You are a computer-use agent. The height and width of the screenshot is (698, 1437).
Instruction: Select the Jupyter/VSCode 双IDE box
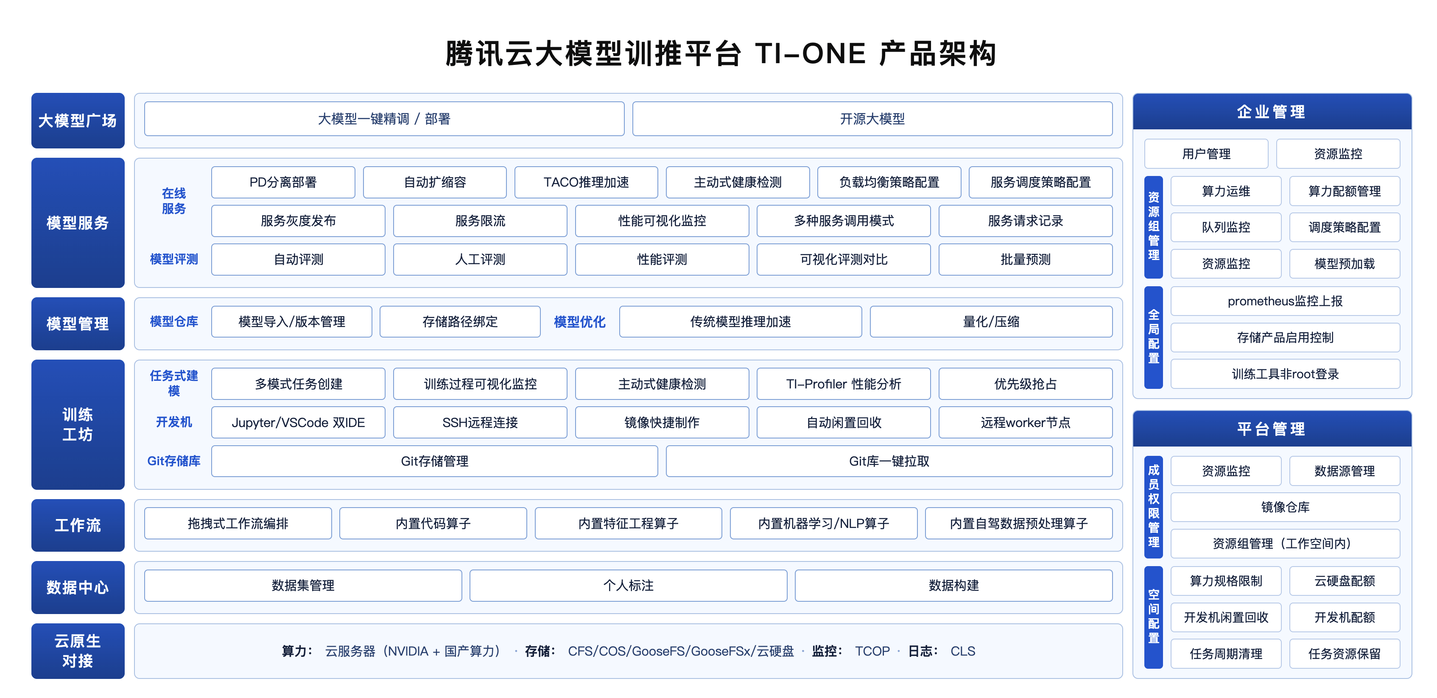coord(298,423)
